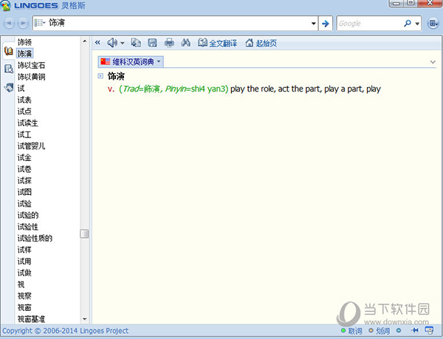Select 饰领 in the word list
Image resolution: width=443 pixels, height=339 pixels.
(x=24, y=42)
